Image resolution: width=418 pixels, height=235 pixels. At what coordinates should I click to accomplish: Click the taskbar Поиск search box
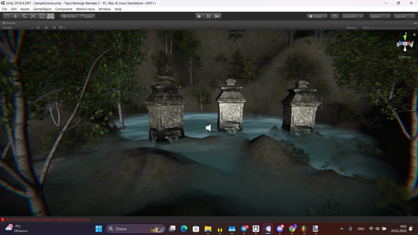click(136, 229)
